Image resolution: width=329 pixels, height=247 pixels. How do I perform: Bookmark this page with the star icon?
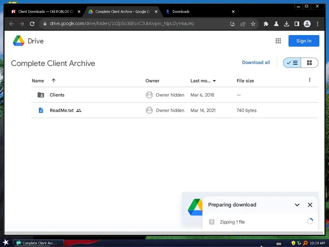click(253, 24)
